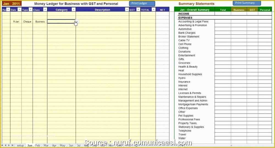The height and width of the screenshot is (148, 275).
Task: Go to previous sheet tab arrow
Action: tap(5, 145)
